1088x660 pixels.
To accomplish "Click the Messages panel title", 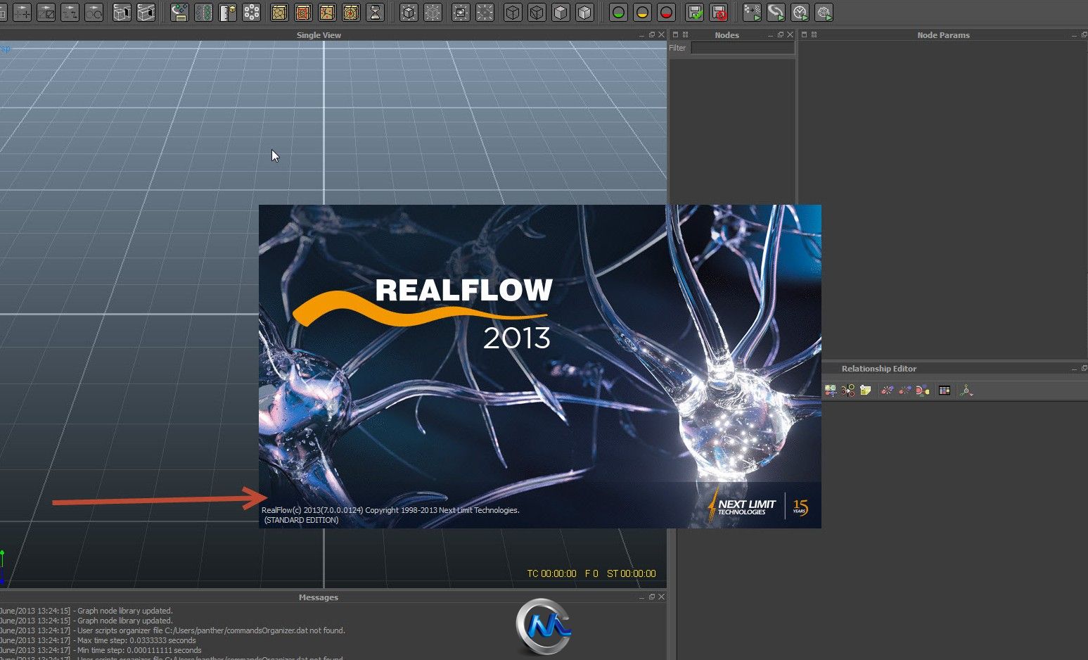I will 319,597.
